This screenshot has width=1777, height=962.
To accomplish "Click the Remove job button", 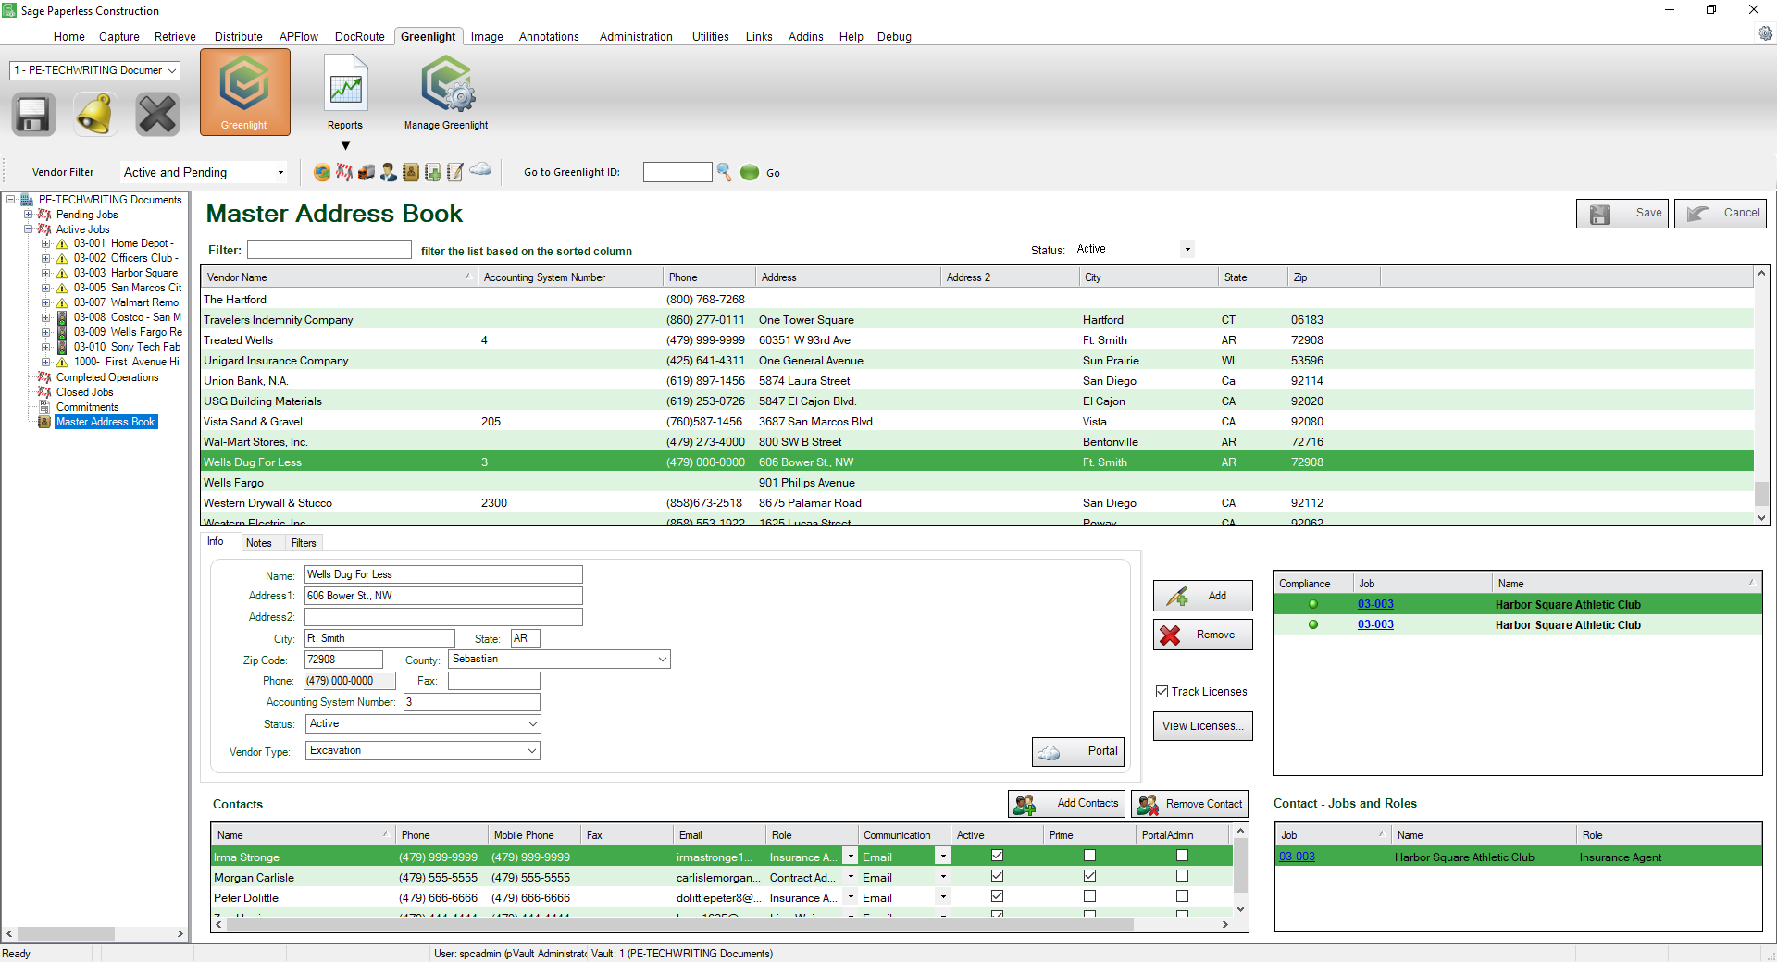I will click(x=1202, y=635).
